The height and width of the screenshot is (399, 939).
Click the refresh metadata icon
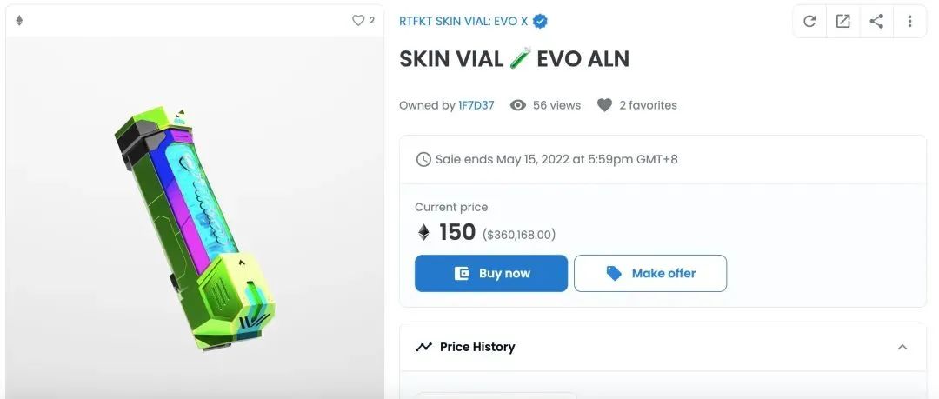[809, 22]
